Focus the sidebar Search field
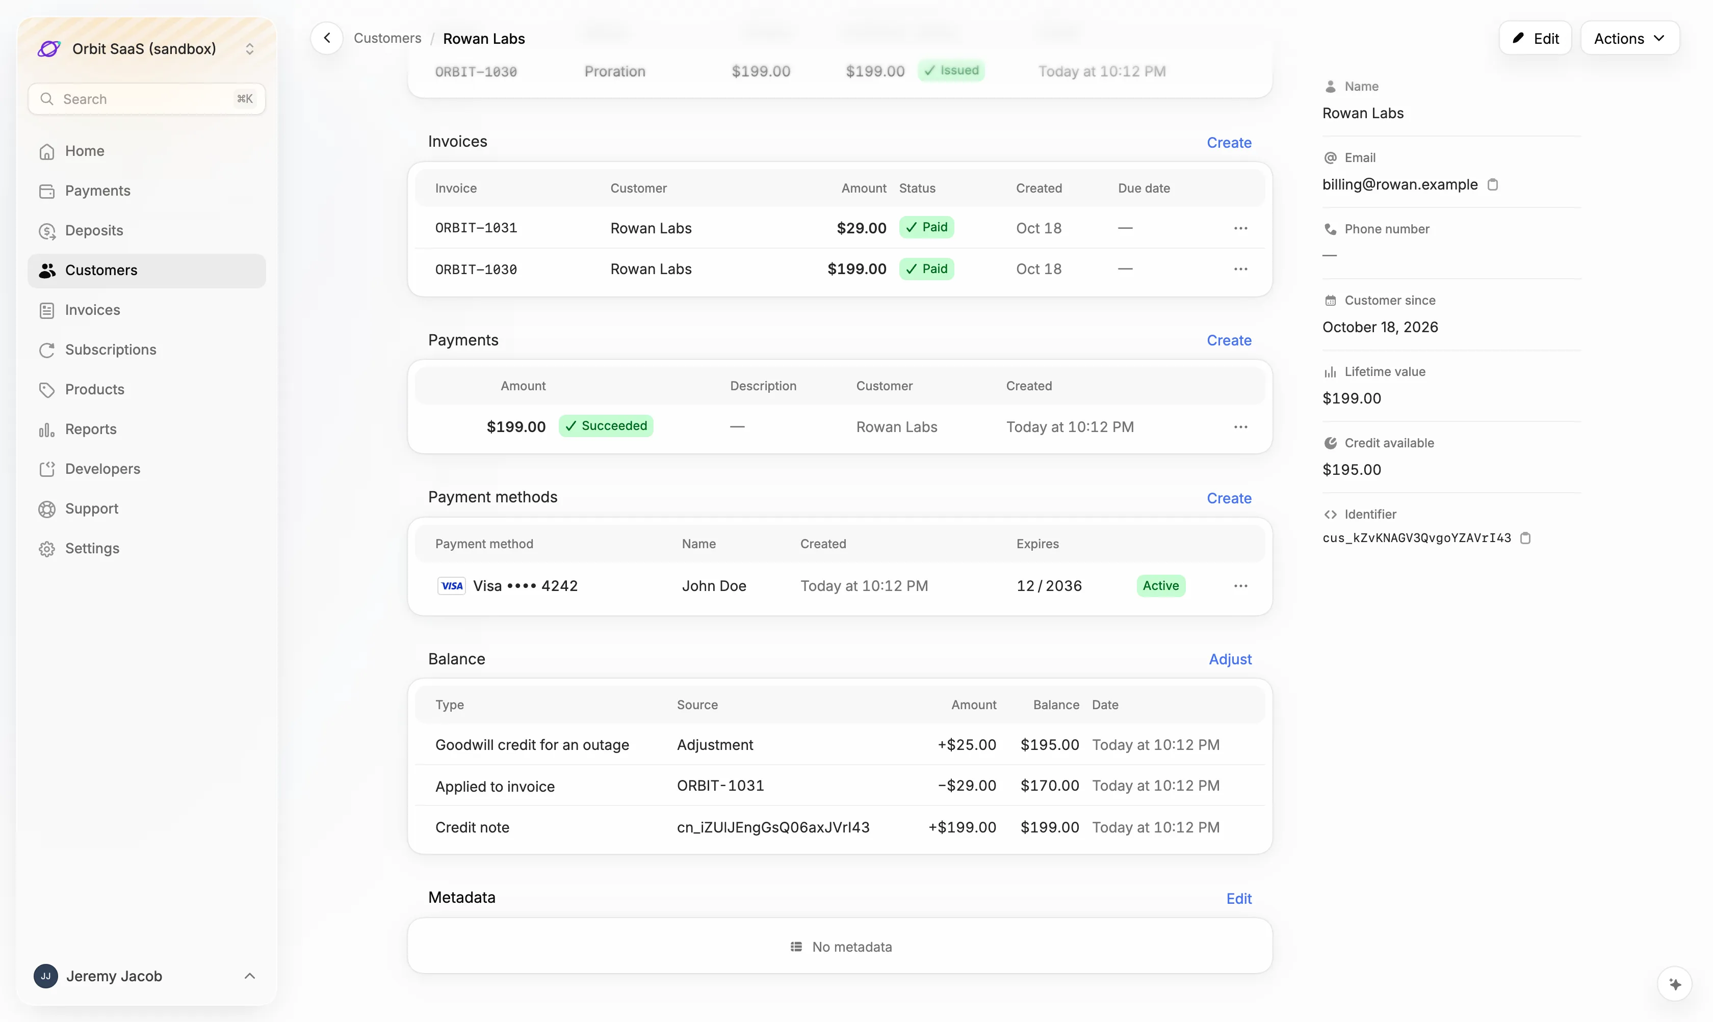Image resolution: width=1713 pixels, height=1022 pixels. coord(147,99)
